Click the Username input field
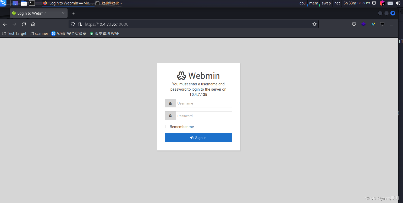 click(204, 103)
